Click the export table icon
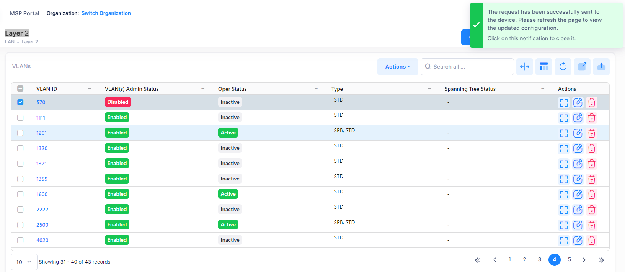This screenshot has height=272, width=625. [x=582, y=67]
